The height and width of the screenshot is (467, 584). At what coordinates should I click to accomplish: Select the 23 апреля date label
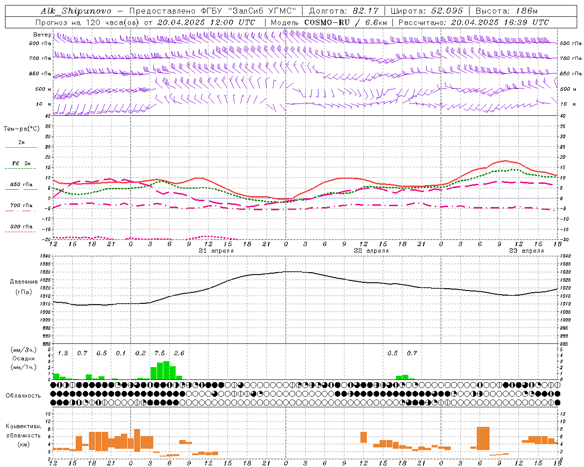[527, 251]
